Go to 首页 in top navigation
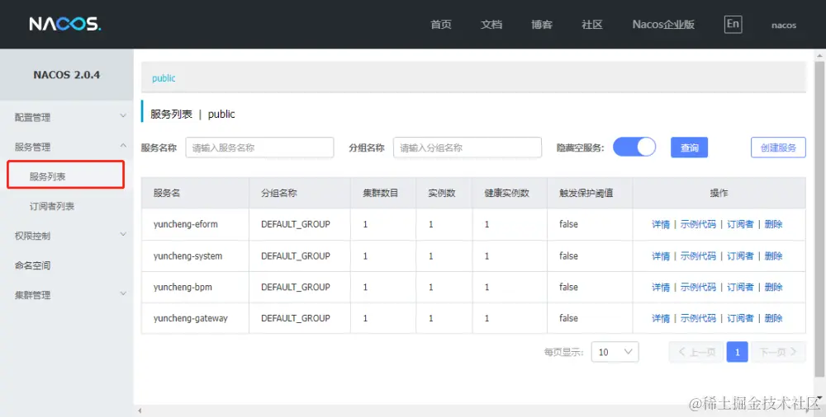The image size is (826, 417). [441, 25]
